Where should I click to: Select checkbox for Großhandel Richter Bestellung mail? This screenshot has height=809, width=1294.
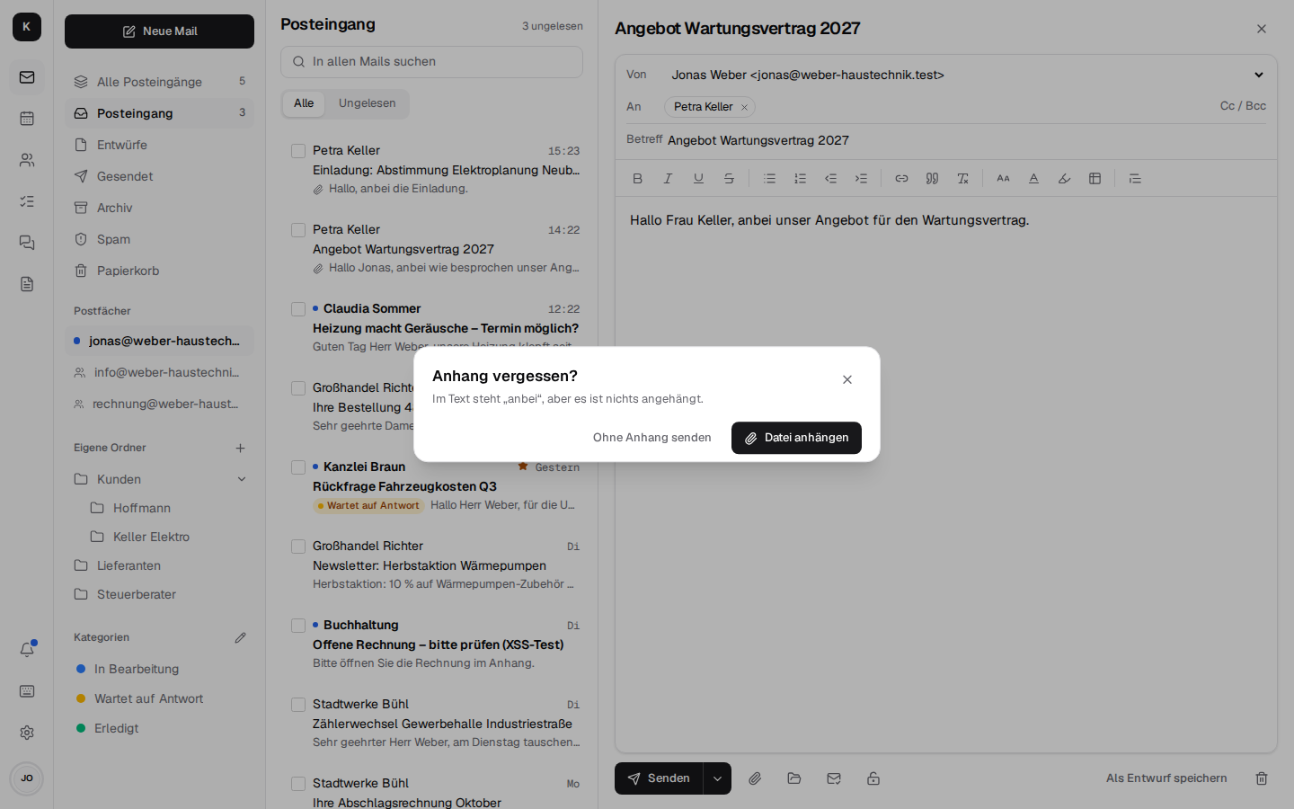[x=298, y=388]
